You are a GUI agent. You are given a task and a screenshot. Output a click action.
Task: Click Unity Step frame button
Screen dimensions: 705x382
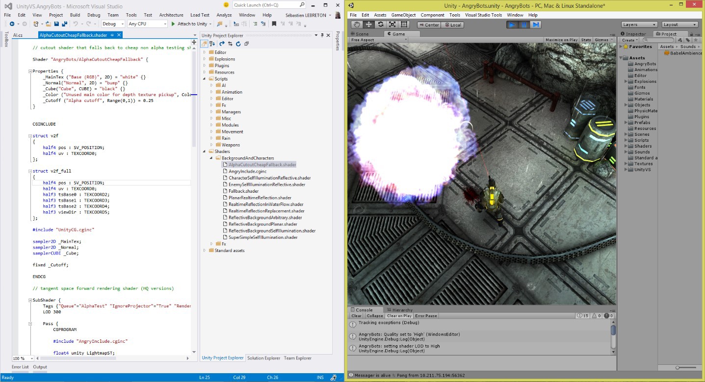[x=536, y=25]
